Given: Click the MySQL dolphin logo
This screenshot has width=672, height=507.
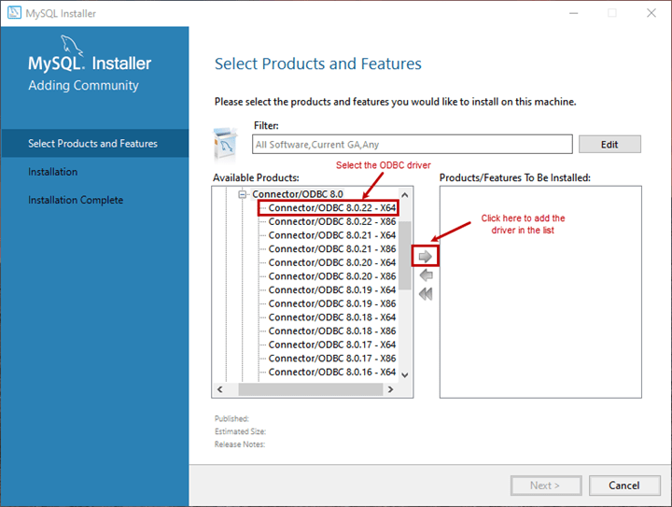Looking at the screenshot, I should pos(72,46).
